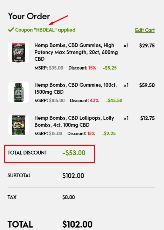Open the Edit Cart link

click(145, 30)
